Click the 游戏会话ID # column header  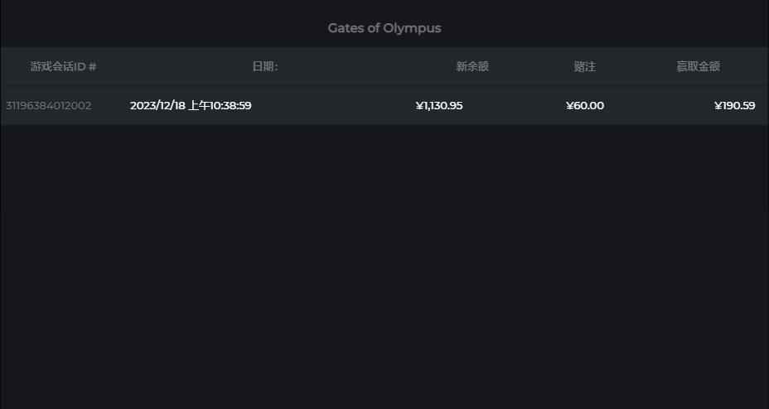click(63, 67)
